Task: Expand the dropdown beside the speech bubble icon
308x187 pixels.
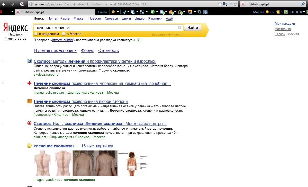Action: click(x=118, y=12)
